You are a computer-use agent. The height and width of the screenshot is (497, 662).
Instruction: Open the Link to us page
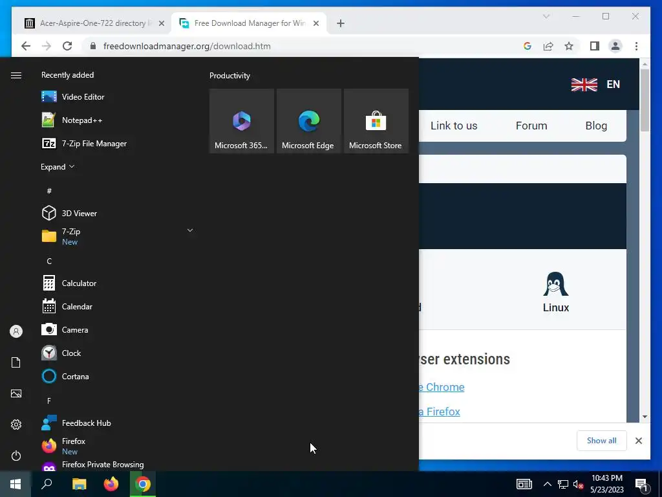tap(454, 126)
